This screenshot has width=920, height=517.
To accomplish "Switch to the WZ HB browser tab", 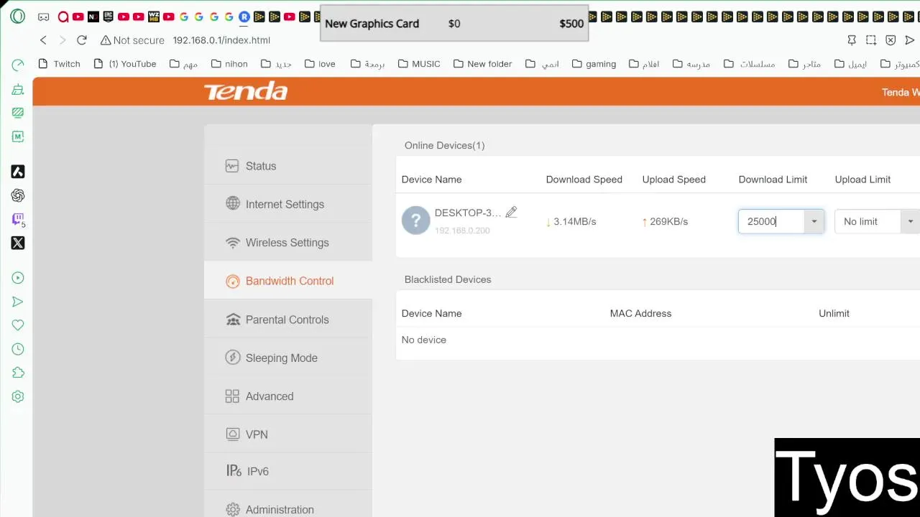I will tap(153, 17).
